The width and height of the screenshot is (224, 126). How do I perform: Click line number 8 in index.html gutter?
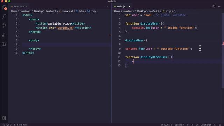click(x=17, y=44)
